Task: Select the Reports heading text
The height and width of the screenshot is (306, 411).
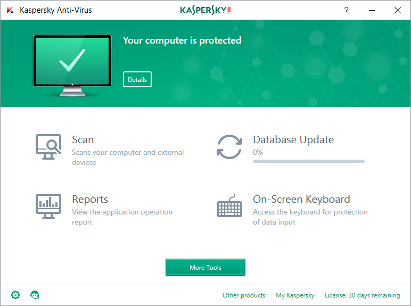Action: point(90,200)
